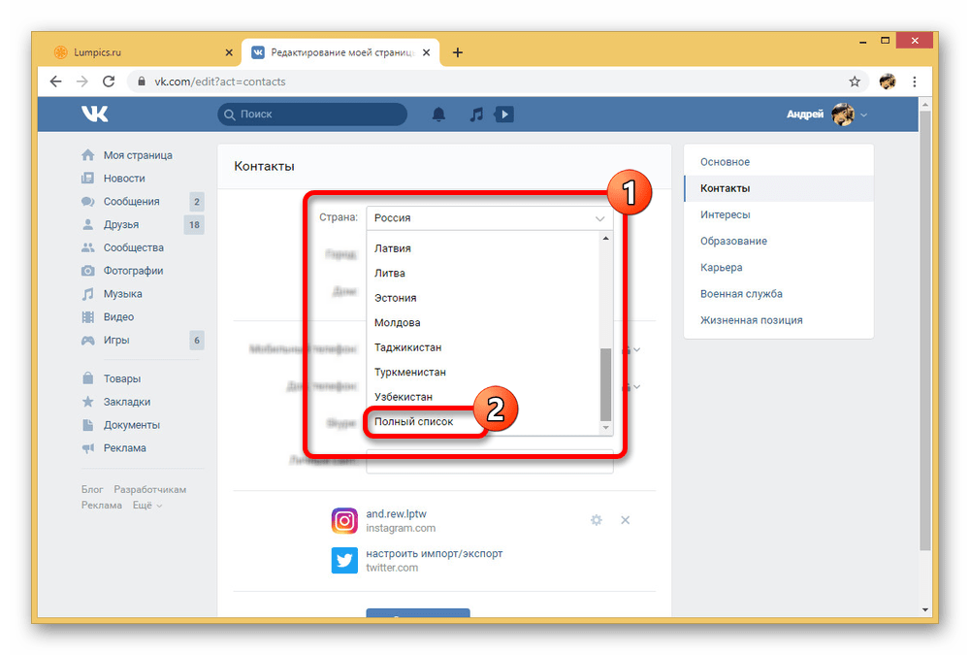Open the Страна dropdown arrow
Image resolution: width=970 pixels, height=655 pixels.
[x=599, y=217]
